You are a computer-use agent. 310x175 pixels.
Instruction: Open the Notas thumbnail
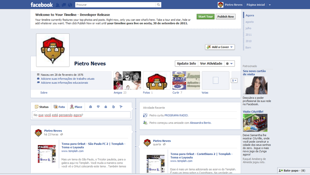[x=216, y=81]
